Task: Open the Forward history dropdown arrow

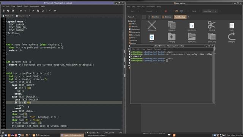Action: tap(156, 11)
